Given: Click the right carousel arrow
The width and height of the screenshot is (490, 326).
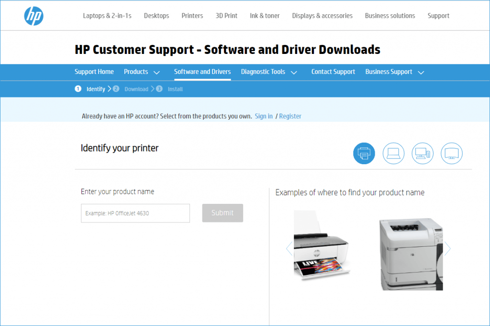Looking at the screenshot, I should coord(447,248).
